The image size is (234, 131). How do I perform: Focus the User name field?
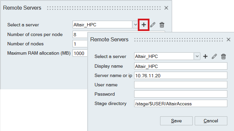(x=180, y=85)
